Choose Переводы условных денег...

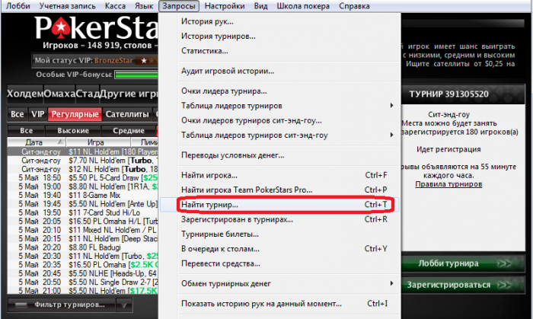pyautogui.click(x=279, y=155)
